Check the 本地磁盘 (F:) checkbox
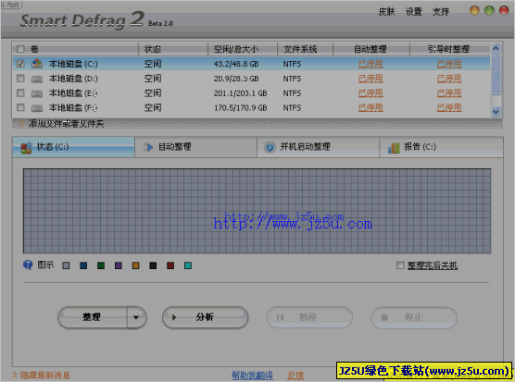The width and height of the screenshot is (515, 382). [x=20, y=107]
